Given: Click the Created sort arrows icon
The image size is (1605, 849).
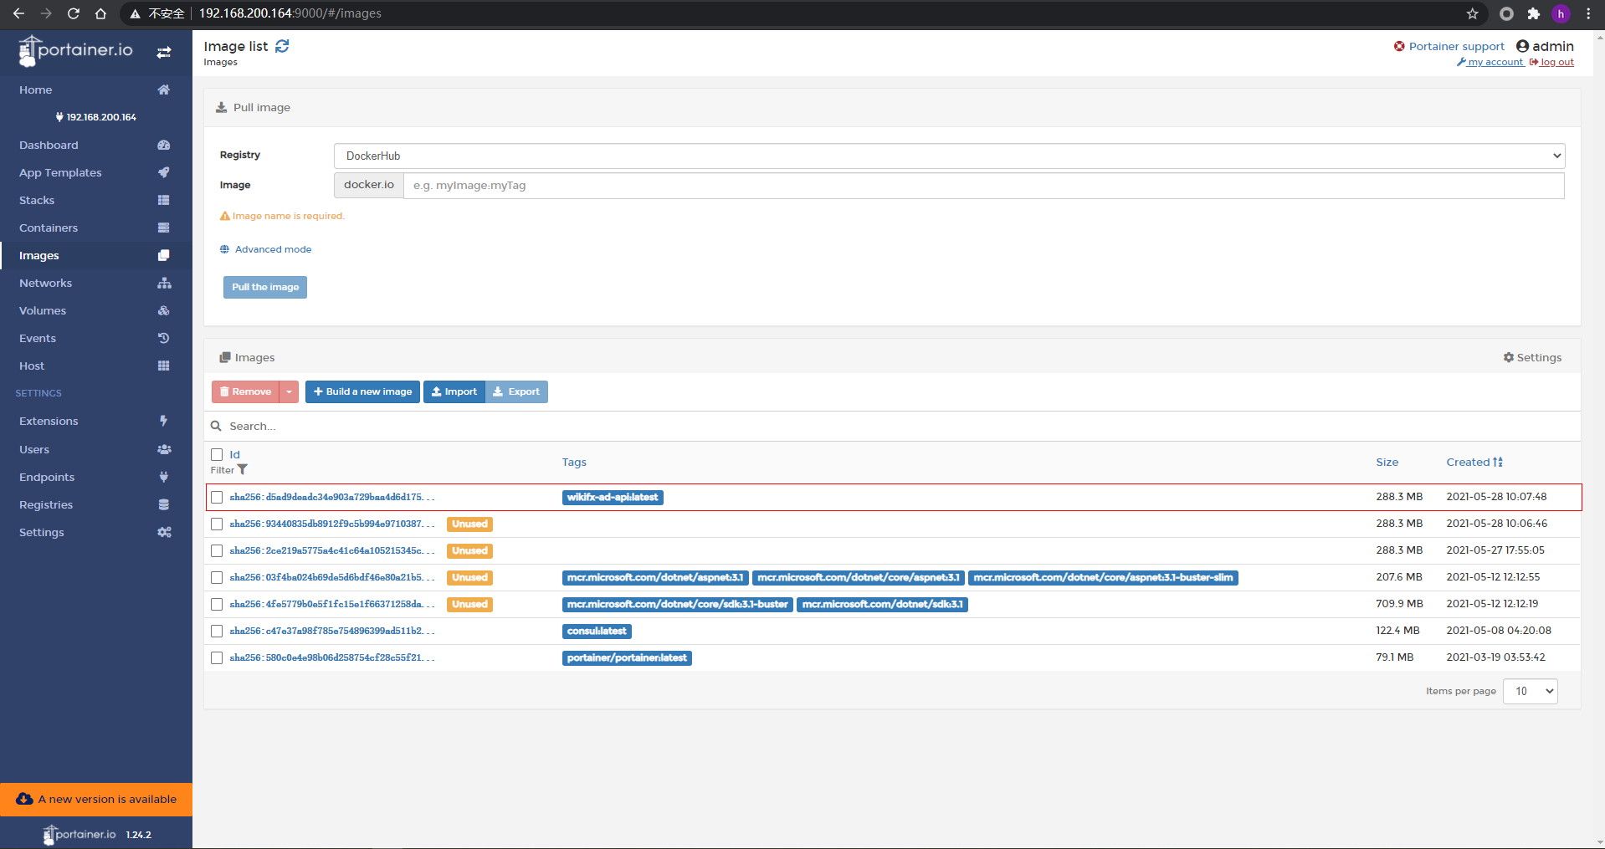Looking at the screenshot, I should [1499, 462].
